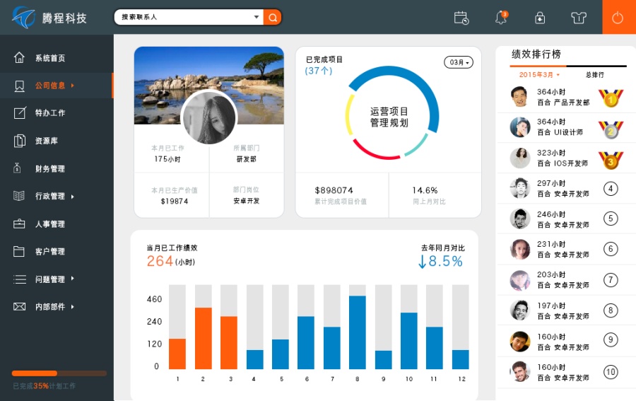Click the 264 hours performance number
The height and width of the screenshot is (401, 636).
pos(160,261)
